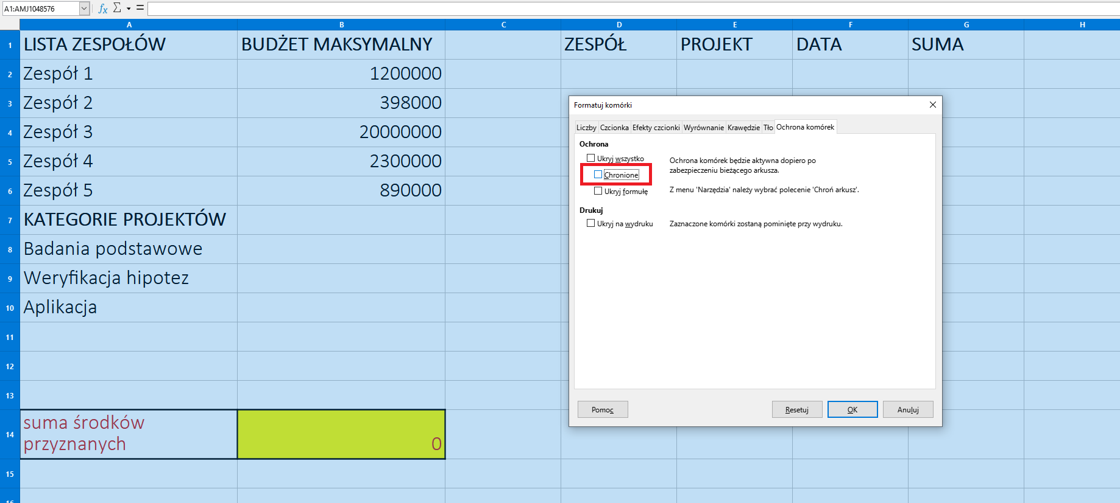Switch to the Liczby tab

[x=586, y=128]
